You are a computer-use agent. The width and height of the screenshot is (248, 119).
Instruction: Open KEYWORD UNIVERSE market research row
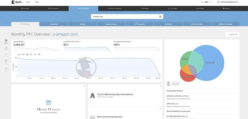(202, 97)
